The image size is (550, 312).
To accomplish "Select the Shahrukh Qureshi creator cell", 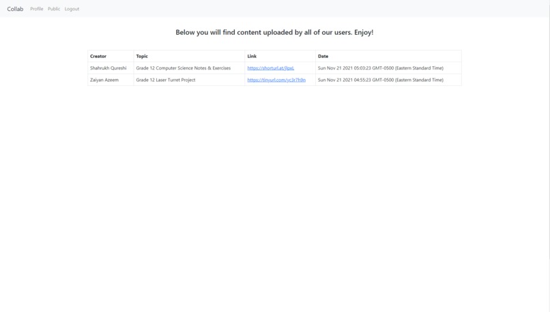I will (x=111, y=68).
